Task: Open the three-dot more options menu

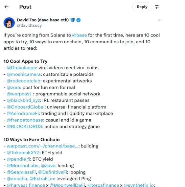Action: click(x=160, y=20)
